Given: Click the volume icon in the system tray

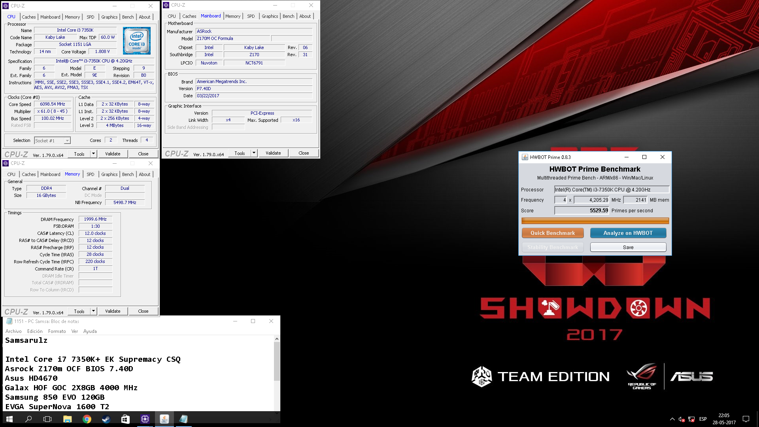Looking at the screenshot, I should tap(682, 419).
